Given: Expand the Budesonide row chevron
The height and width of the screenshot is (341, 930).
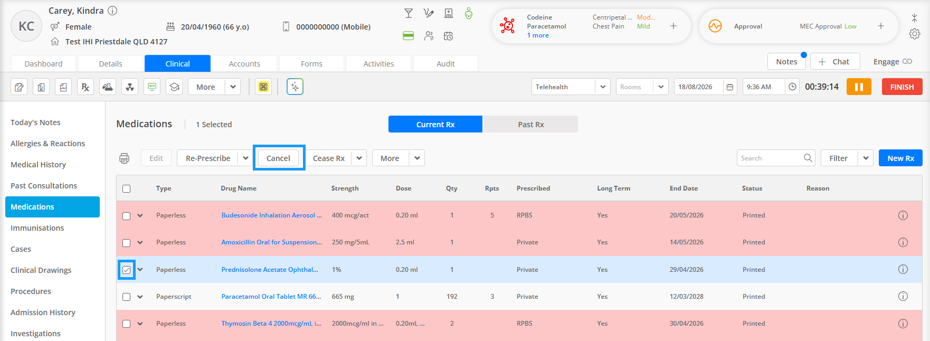Looking at the screenshot, I should point(140,215).
